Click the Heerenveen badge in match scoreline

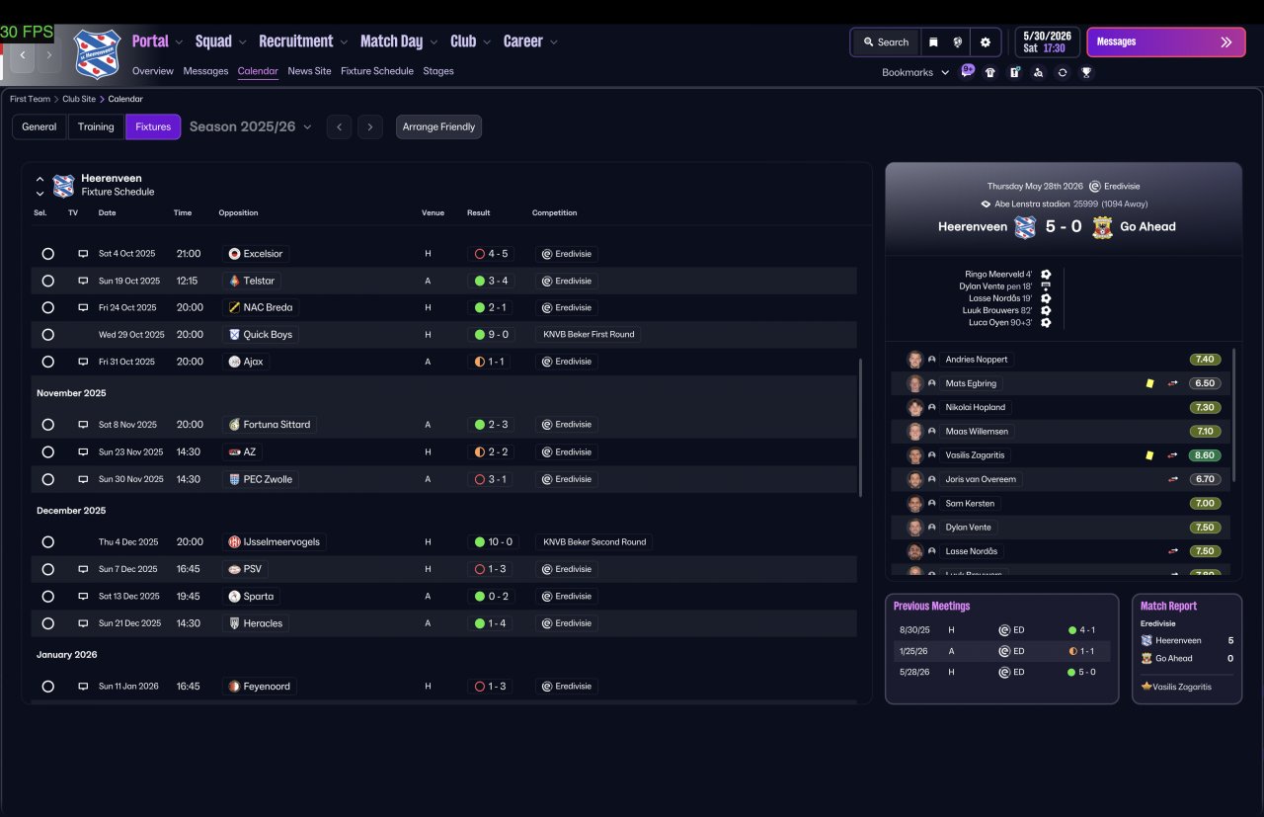1025,226
